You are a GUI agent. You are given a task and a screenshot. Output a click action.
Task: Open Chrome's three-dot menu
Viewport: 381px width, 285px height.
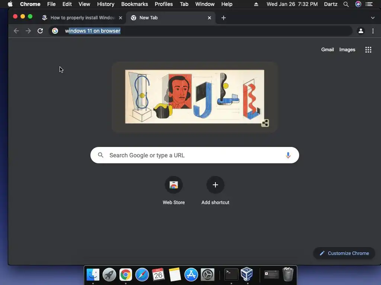coord(373,31)
